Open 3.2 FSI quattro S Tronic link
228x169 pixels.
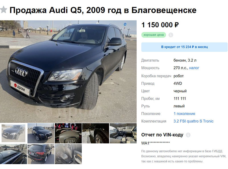click(x=194, y=121)
